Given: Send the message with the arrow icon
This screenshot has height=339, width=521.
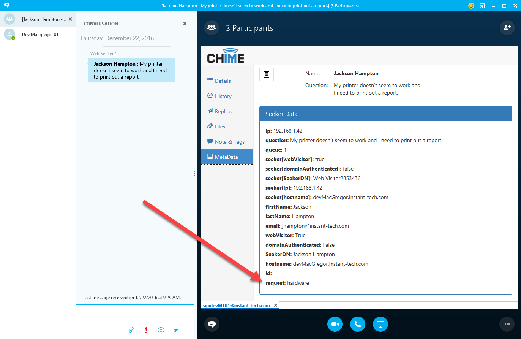Looking at the screenshot, I should point(176,330).
